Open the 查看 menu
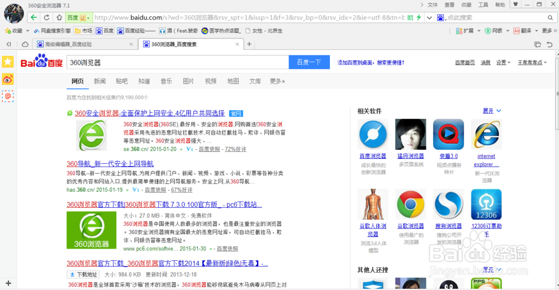The image size is (559, 290). click(449, 4)
